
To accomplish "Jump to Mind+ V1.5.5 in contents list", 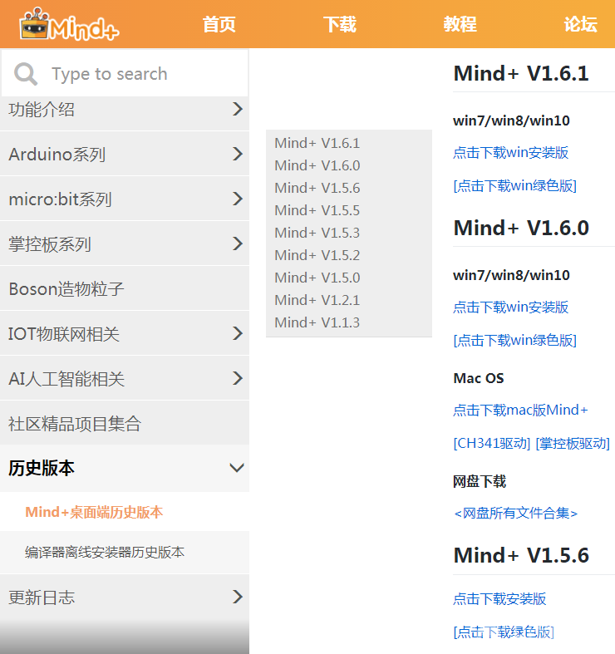I will [x=317, y=210].
